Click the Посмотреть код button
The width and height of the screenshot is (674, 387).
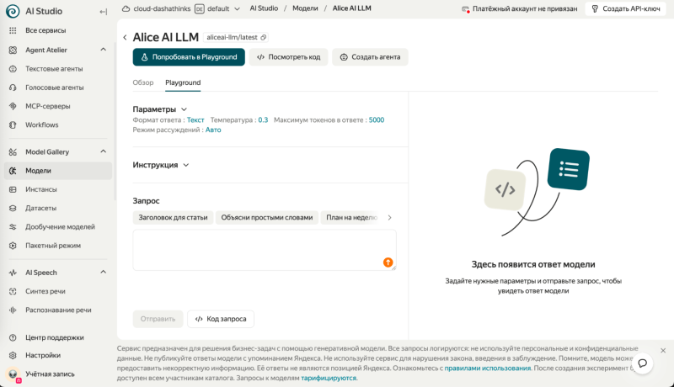288,57
